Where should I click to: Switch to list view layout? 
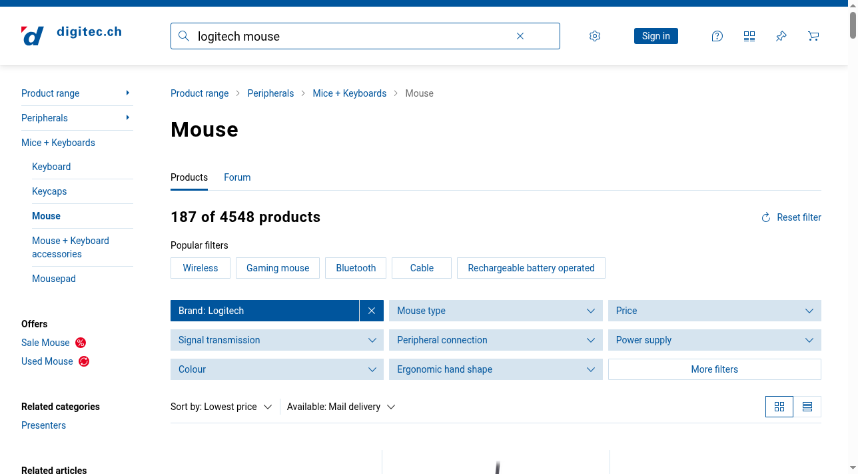807,407
